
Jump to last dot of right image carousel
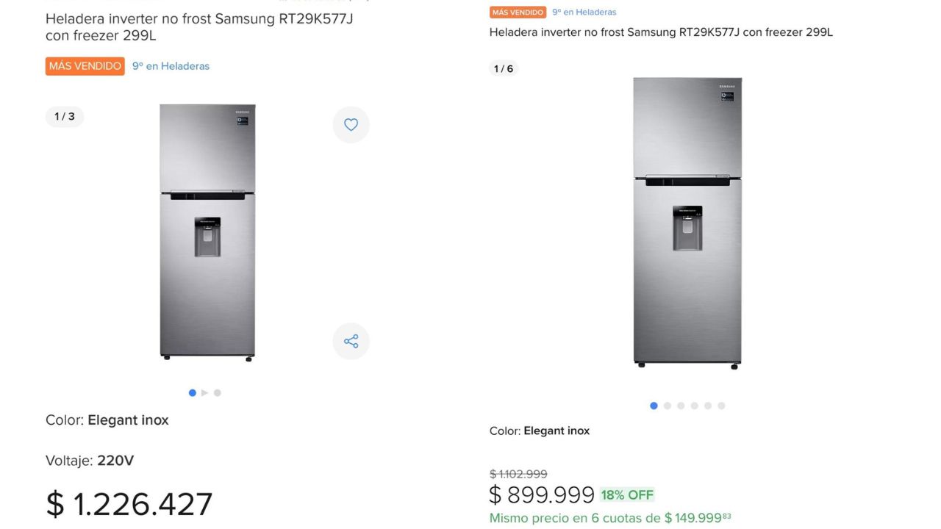click(721, 406)
